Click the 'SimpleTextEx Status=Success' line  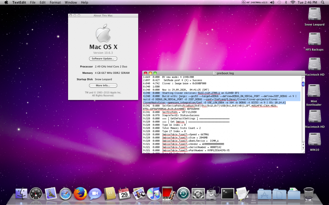coord(171,115)
